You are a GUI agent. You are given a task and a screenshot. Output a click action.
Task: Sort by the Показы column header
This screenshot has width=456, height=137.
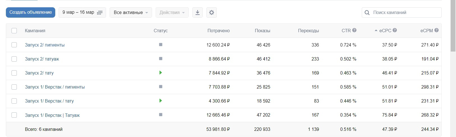(262, 31)
